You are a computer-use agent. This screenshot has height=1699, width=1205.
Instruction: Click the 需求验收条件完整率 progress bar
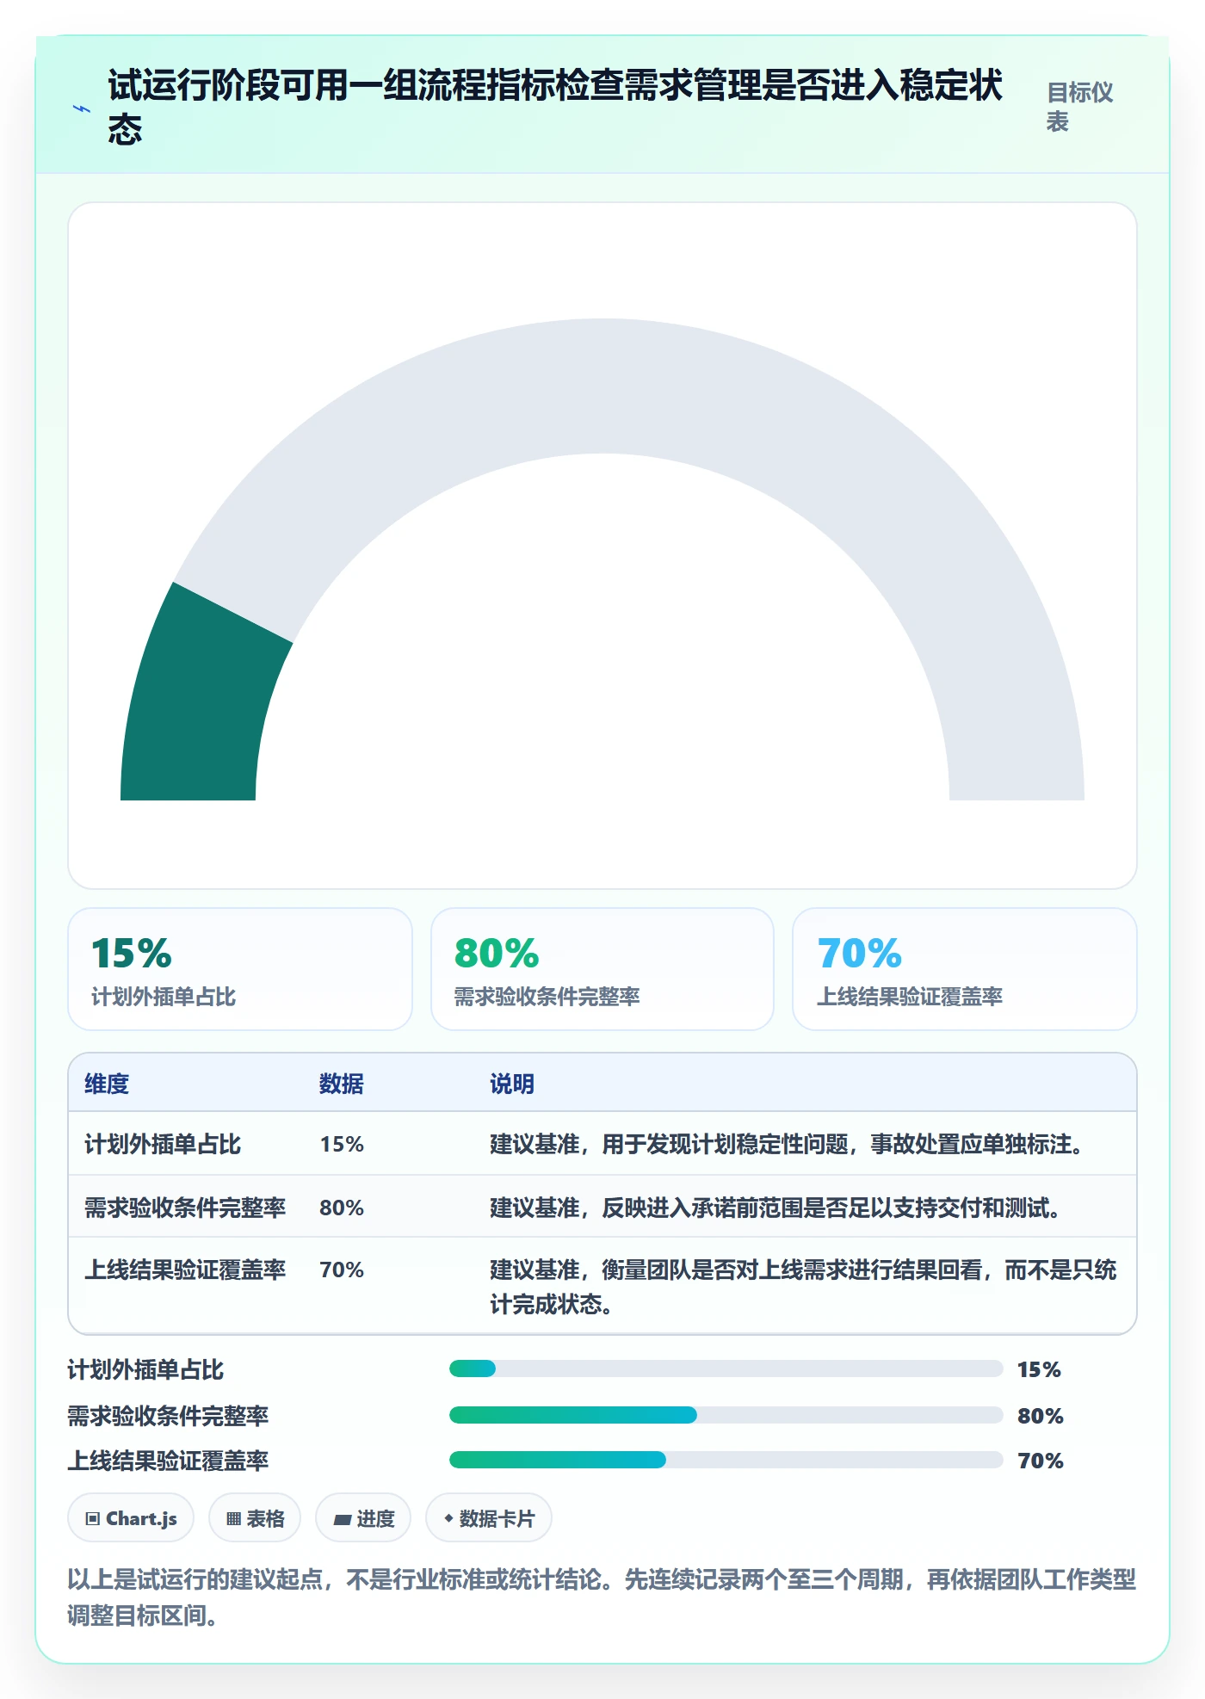click(726, 1415)
